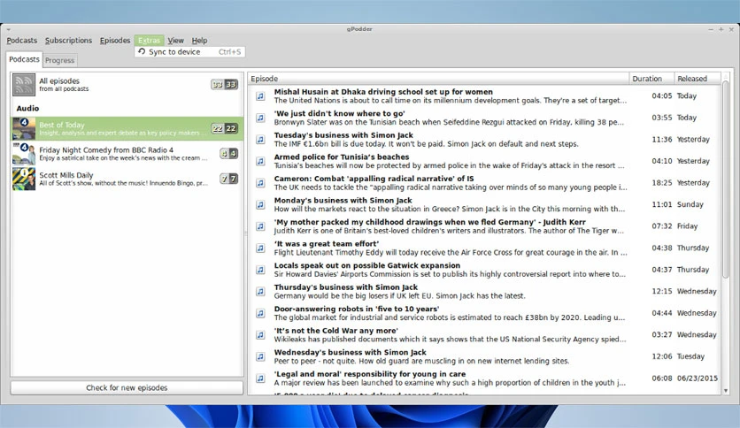Select the 'All episodes' row label
Image resolution: width=740 pixels, height=428 pixels.
59,81
